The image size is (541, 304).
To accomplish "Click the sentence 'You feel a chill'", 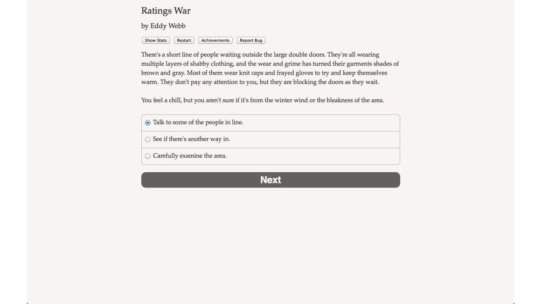I will click(x=263, y=100).
